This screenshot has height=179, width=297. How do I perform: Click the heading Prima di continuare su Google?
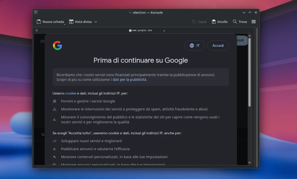pyautogui.click(x=141, y=60)
